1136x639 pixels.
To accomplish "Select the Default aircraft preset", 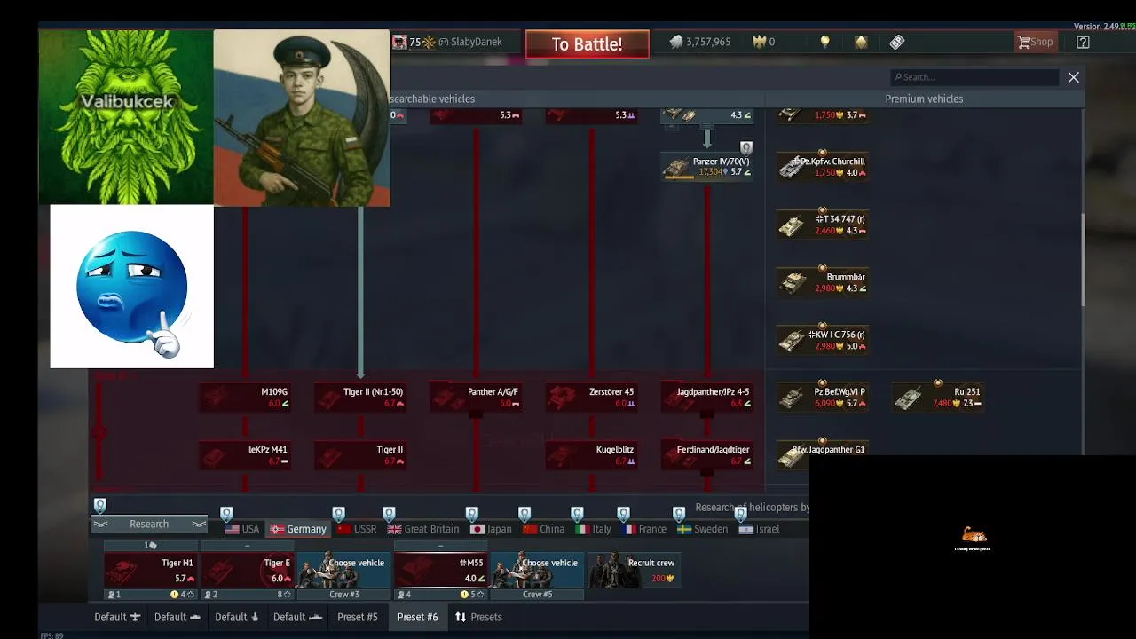I will [117, 617].
